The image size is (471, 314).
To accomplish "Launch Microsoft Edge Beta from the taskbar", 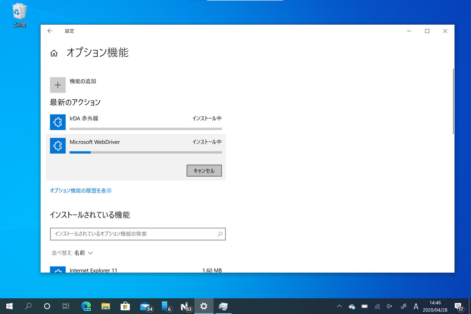I will coord(86,306).
